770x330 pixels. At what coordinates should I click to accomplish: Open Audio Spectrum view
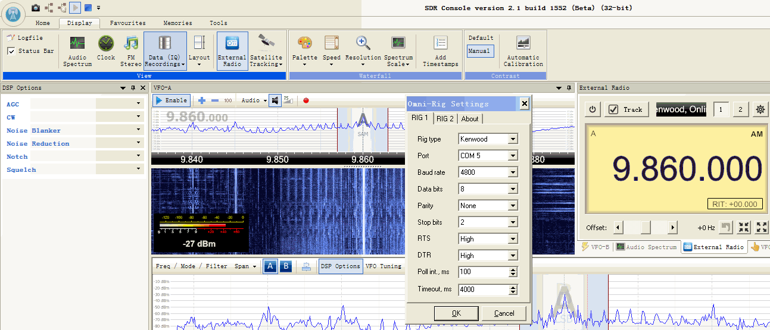[x=77, y=51]
